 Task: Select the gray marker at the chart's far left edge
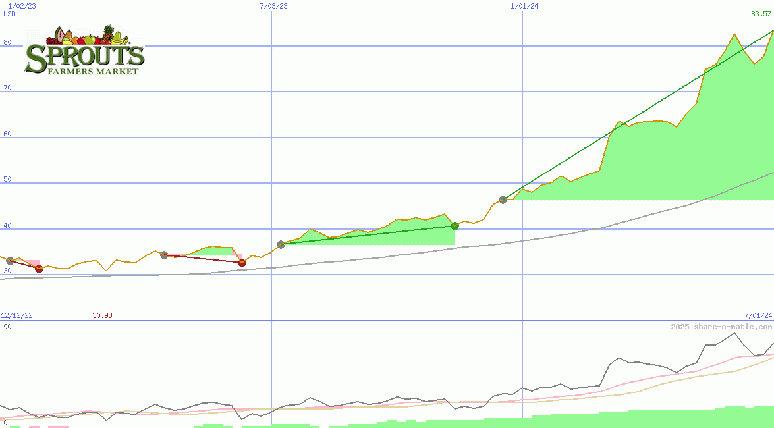(x=10, y=261)
